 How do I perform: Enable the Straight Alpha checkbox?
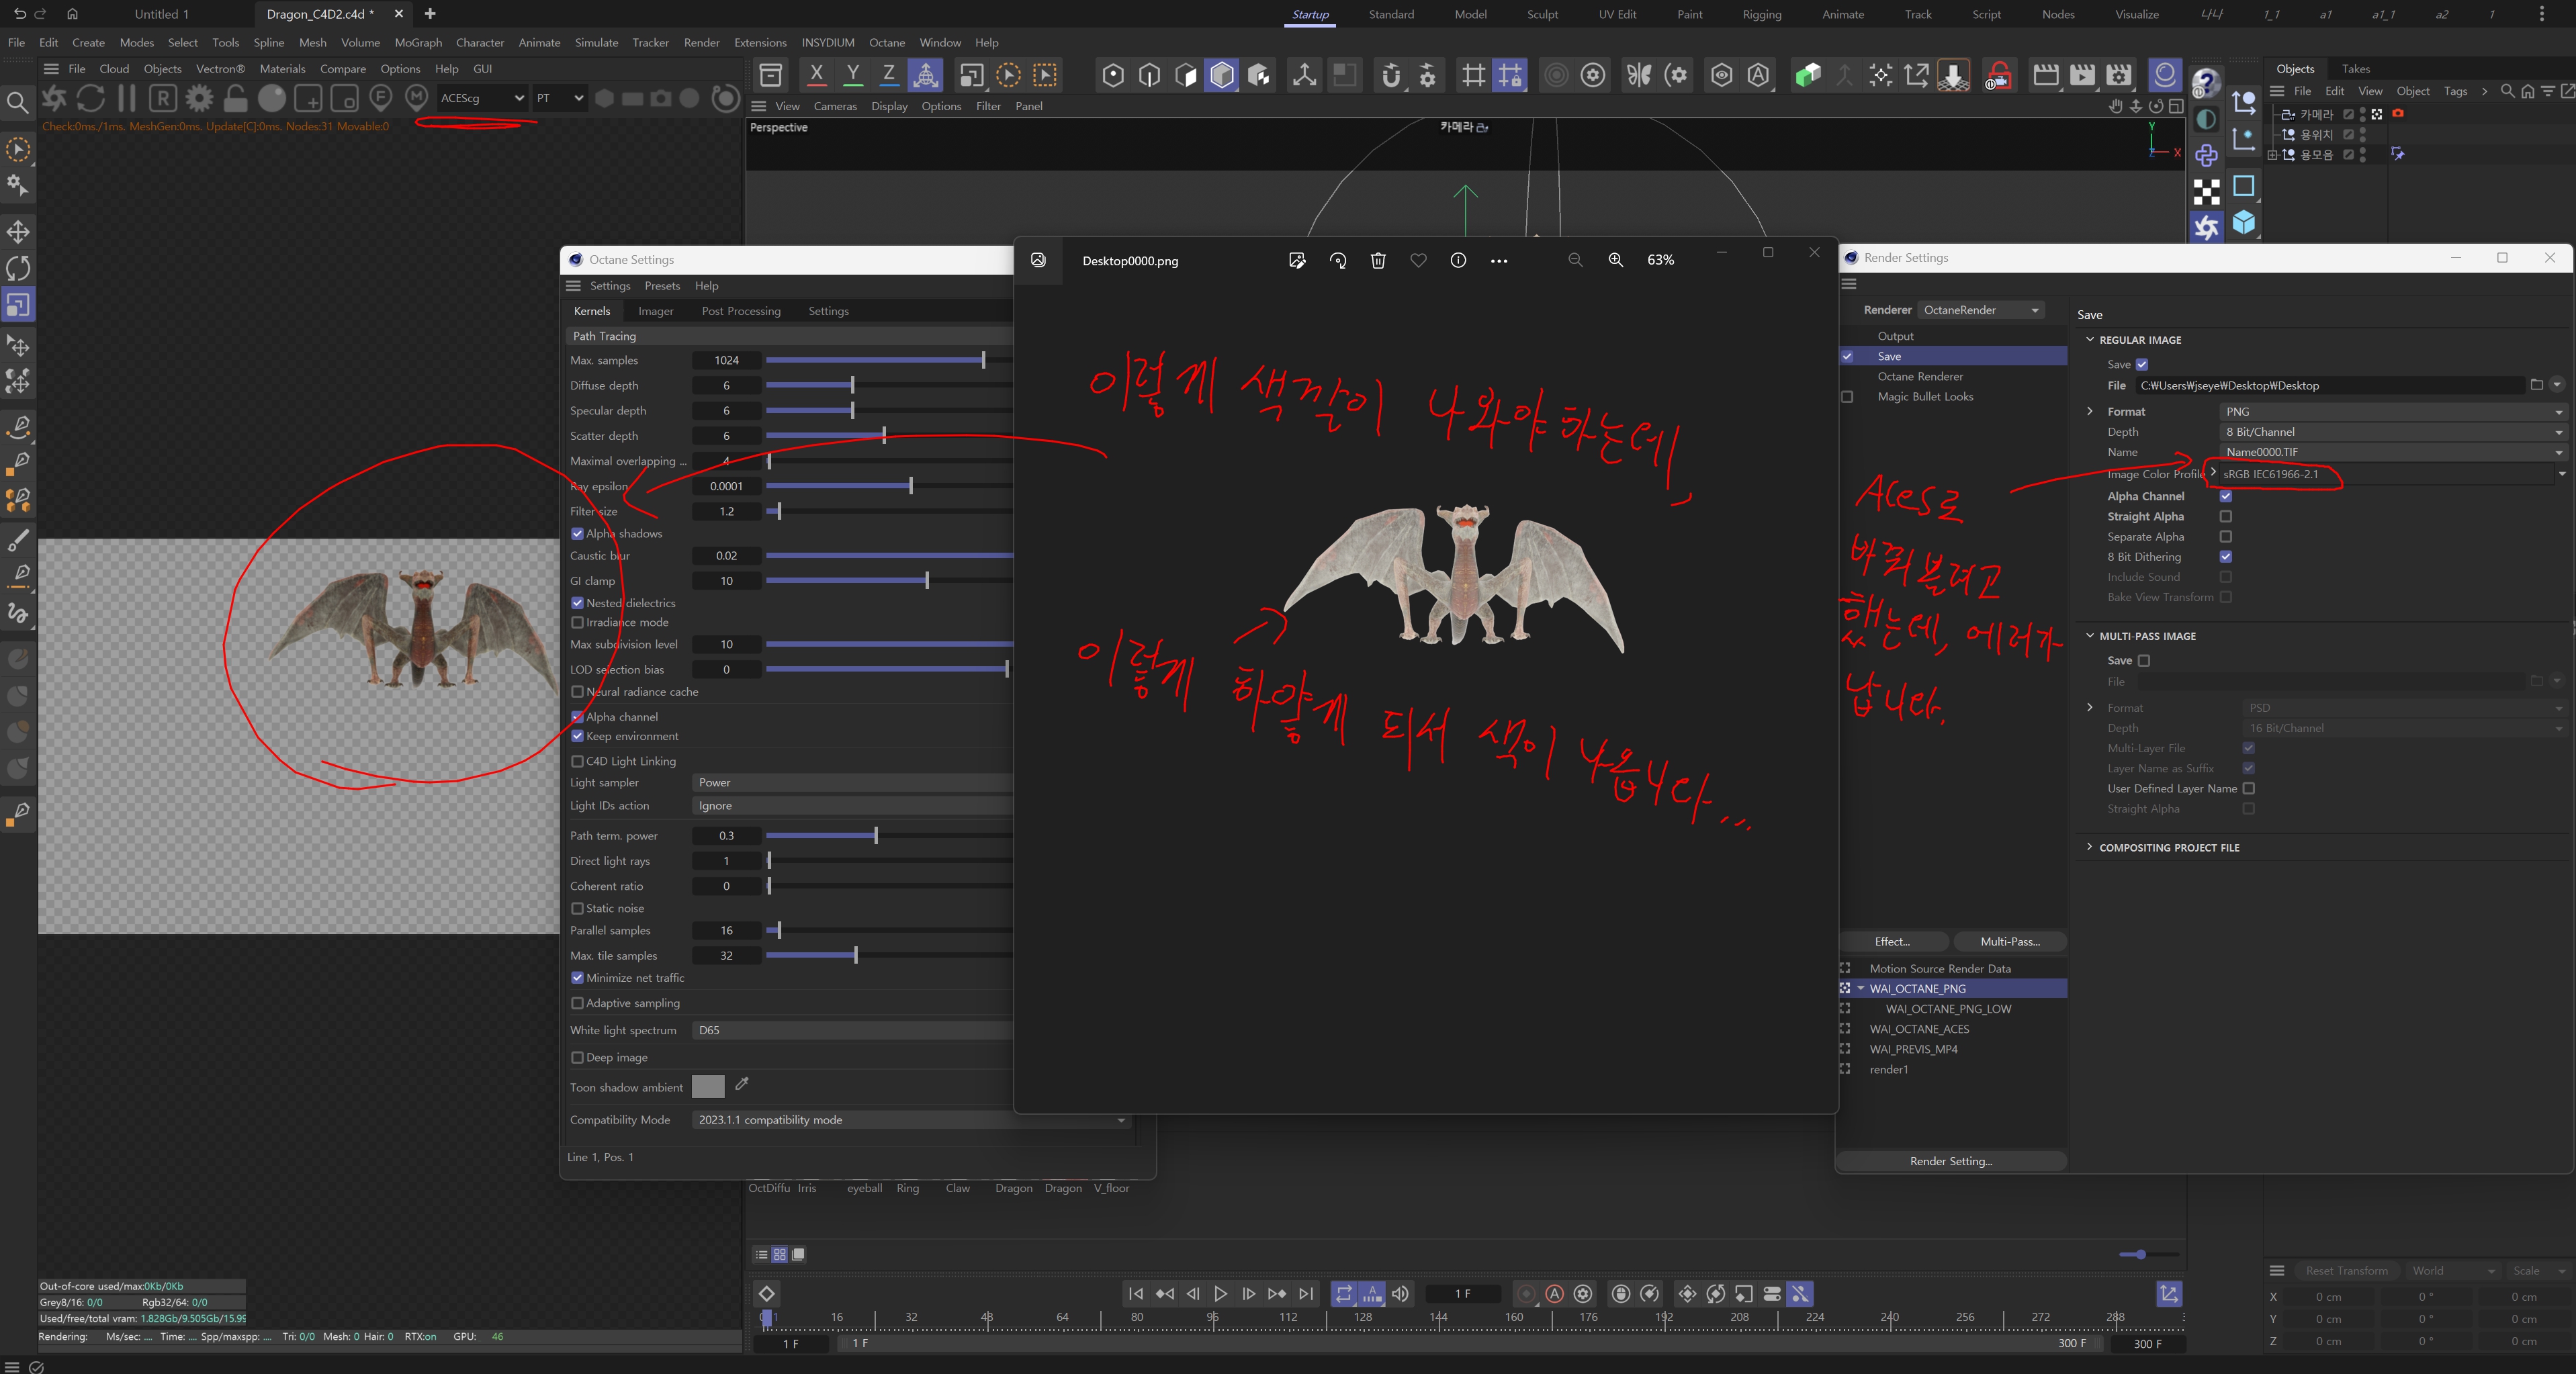[2225, 517]
